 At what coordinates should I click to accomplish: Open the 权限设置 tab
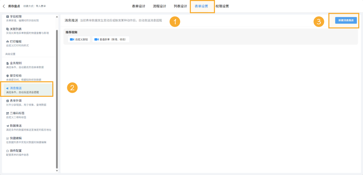222,6
